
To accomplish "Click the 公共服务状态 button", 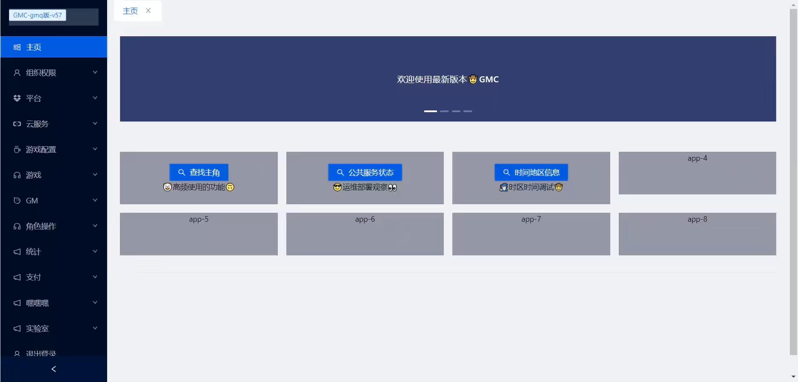I will (x=365, y=172).
